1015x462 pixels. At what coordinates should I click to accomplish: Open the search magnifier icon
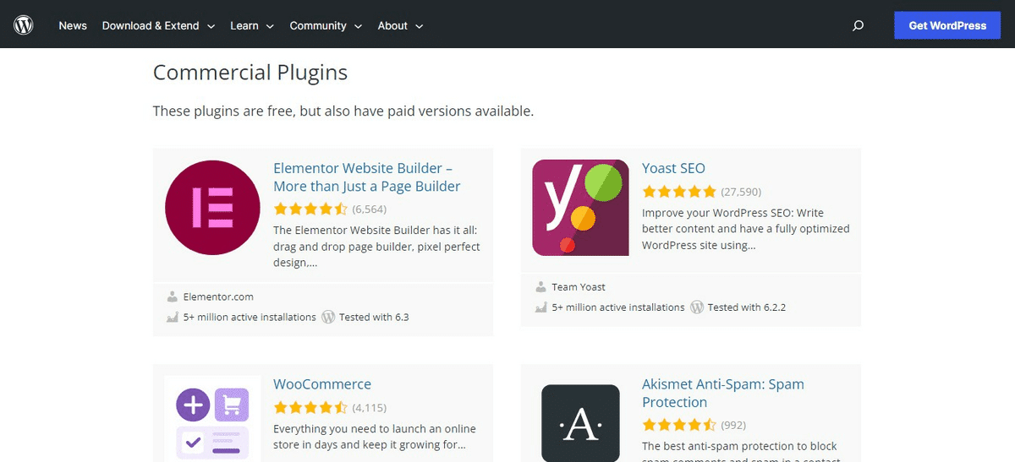point(858,25)
